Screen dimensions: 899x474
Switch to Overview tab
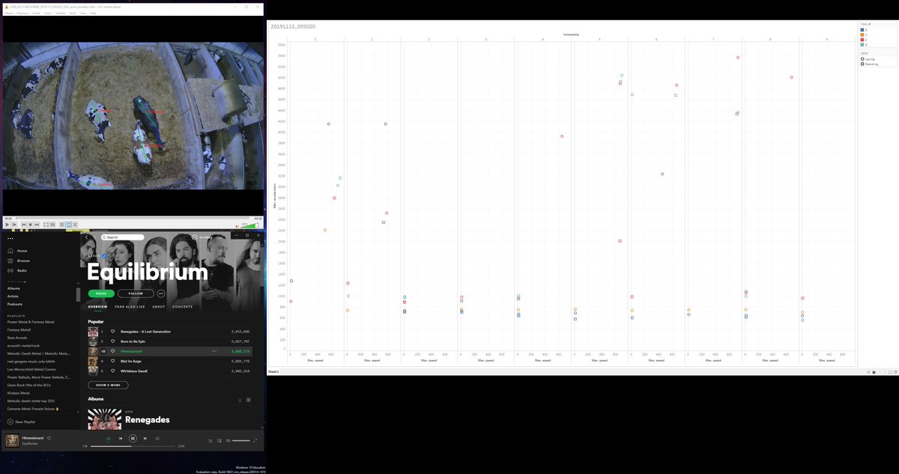(x=97, y=307)
